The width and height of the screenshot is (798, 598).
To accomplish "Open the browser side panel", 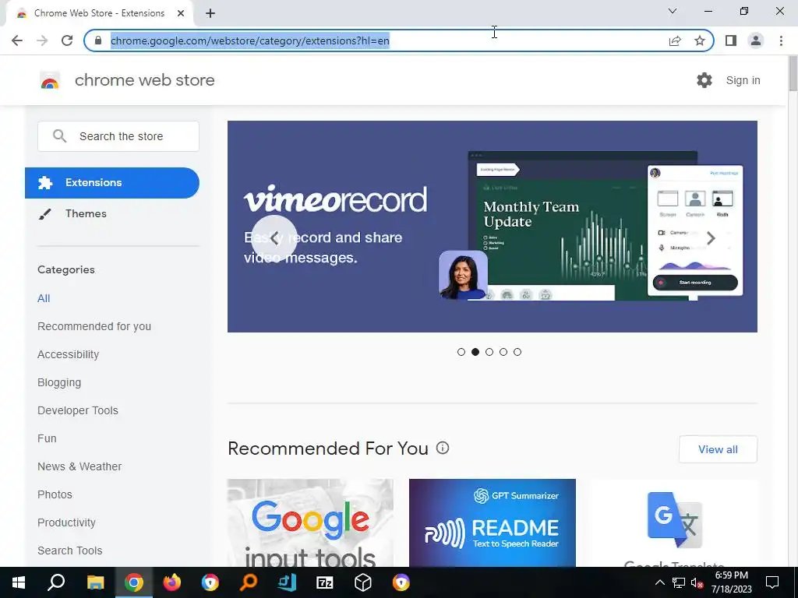I will tap(731, 40).
